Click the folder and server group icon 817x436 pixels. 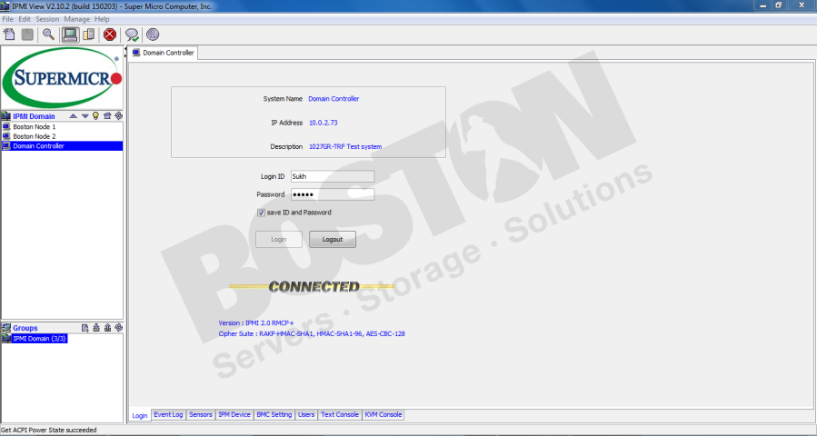click(x=89, y=35)
